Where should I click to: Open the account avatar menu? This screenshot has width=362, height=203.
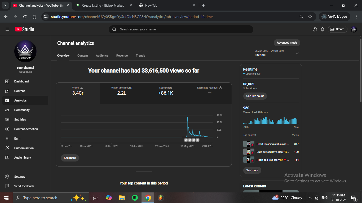[x=354, y=29]
